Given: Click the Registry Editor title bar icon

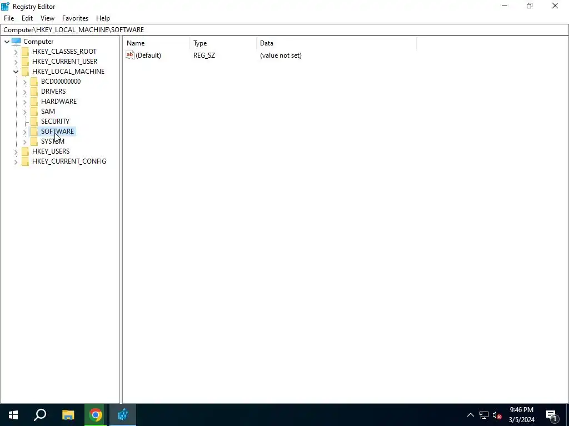Looking at the screenshot, I should pyautogui.click(x=5, y=6).
